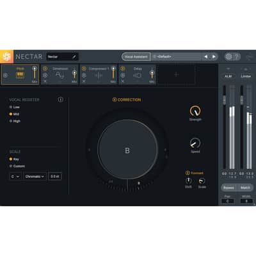Viewport: 256px width, 256px height.
Task: Toggle the Dimension module power button
Action: click(45, 68)
